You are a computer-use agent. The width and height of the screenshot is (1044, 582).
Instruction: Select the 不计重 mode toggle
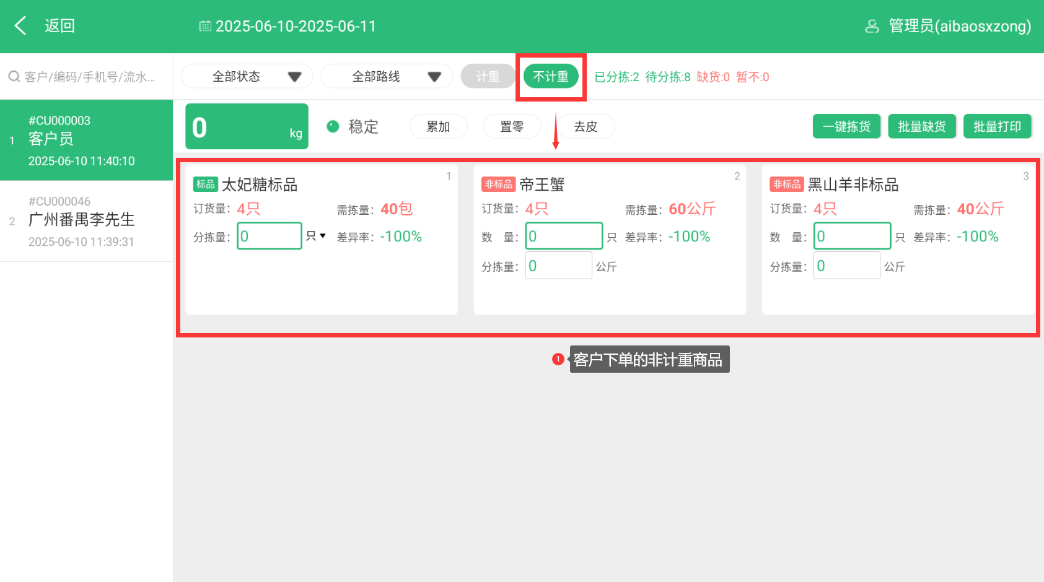550,77
